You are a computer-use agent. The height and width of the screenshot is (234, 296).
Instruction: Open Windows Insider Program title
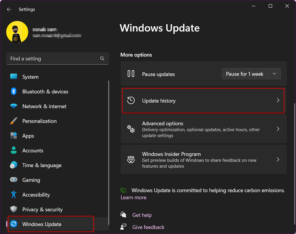(172, 154)
